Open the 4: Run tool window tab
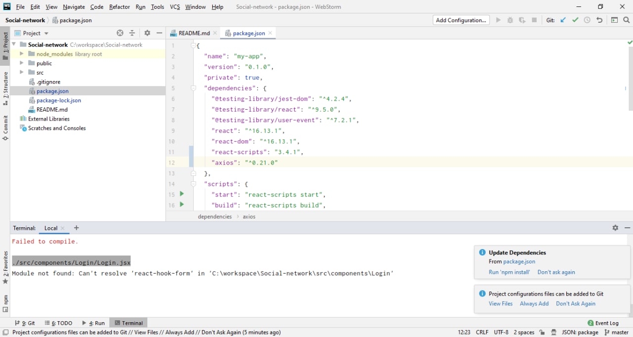The image size is (633, 337). [93, 323]
